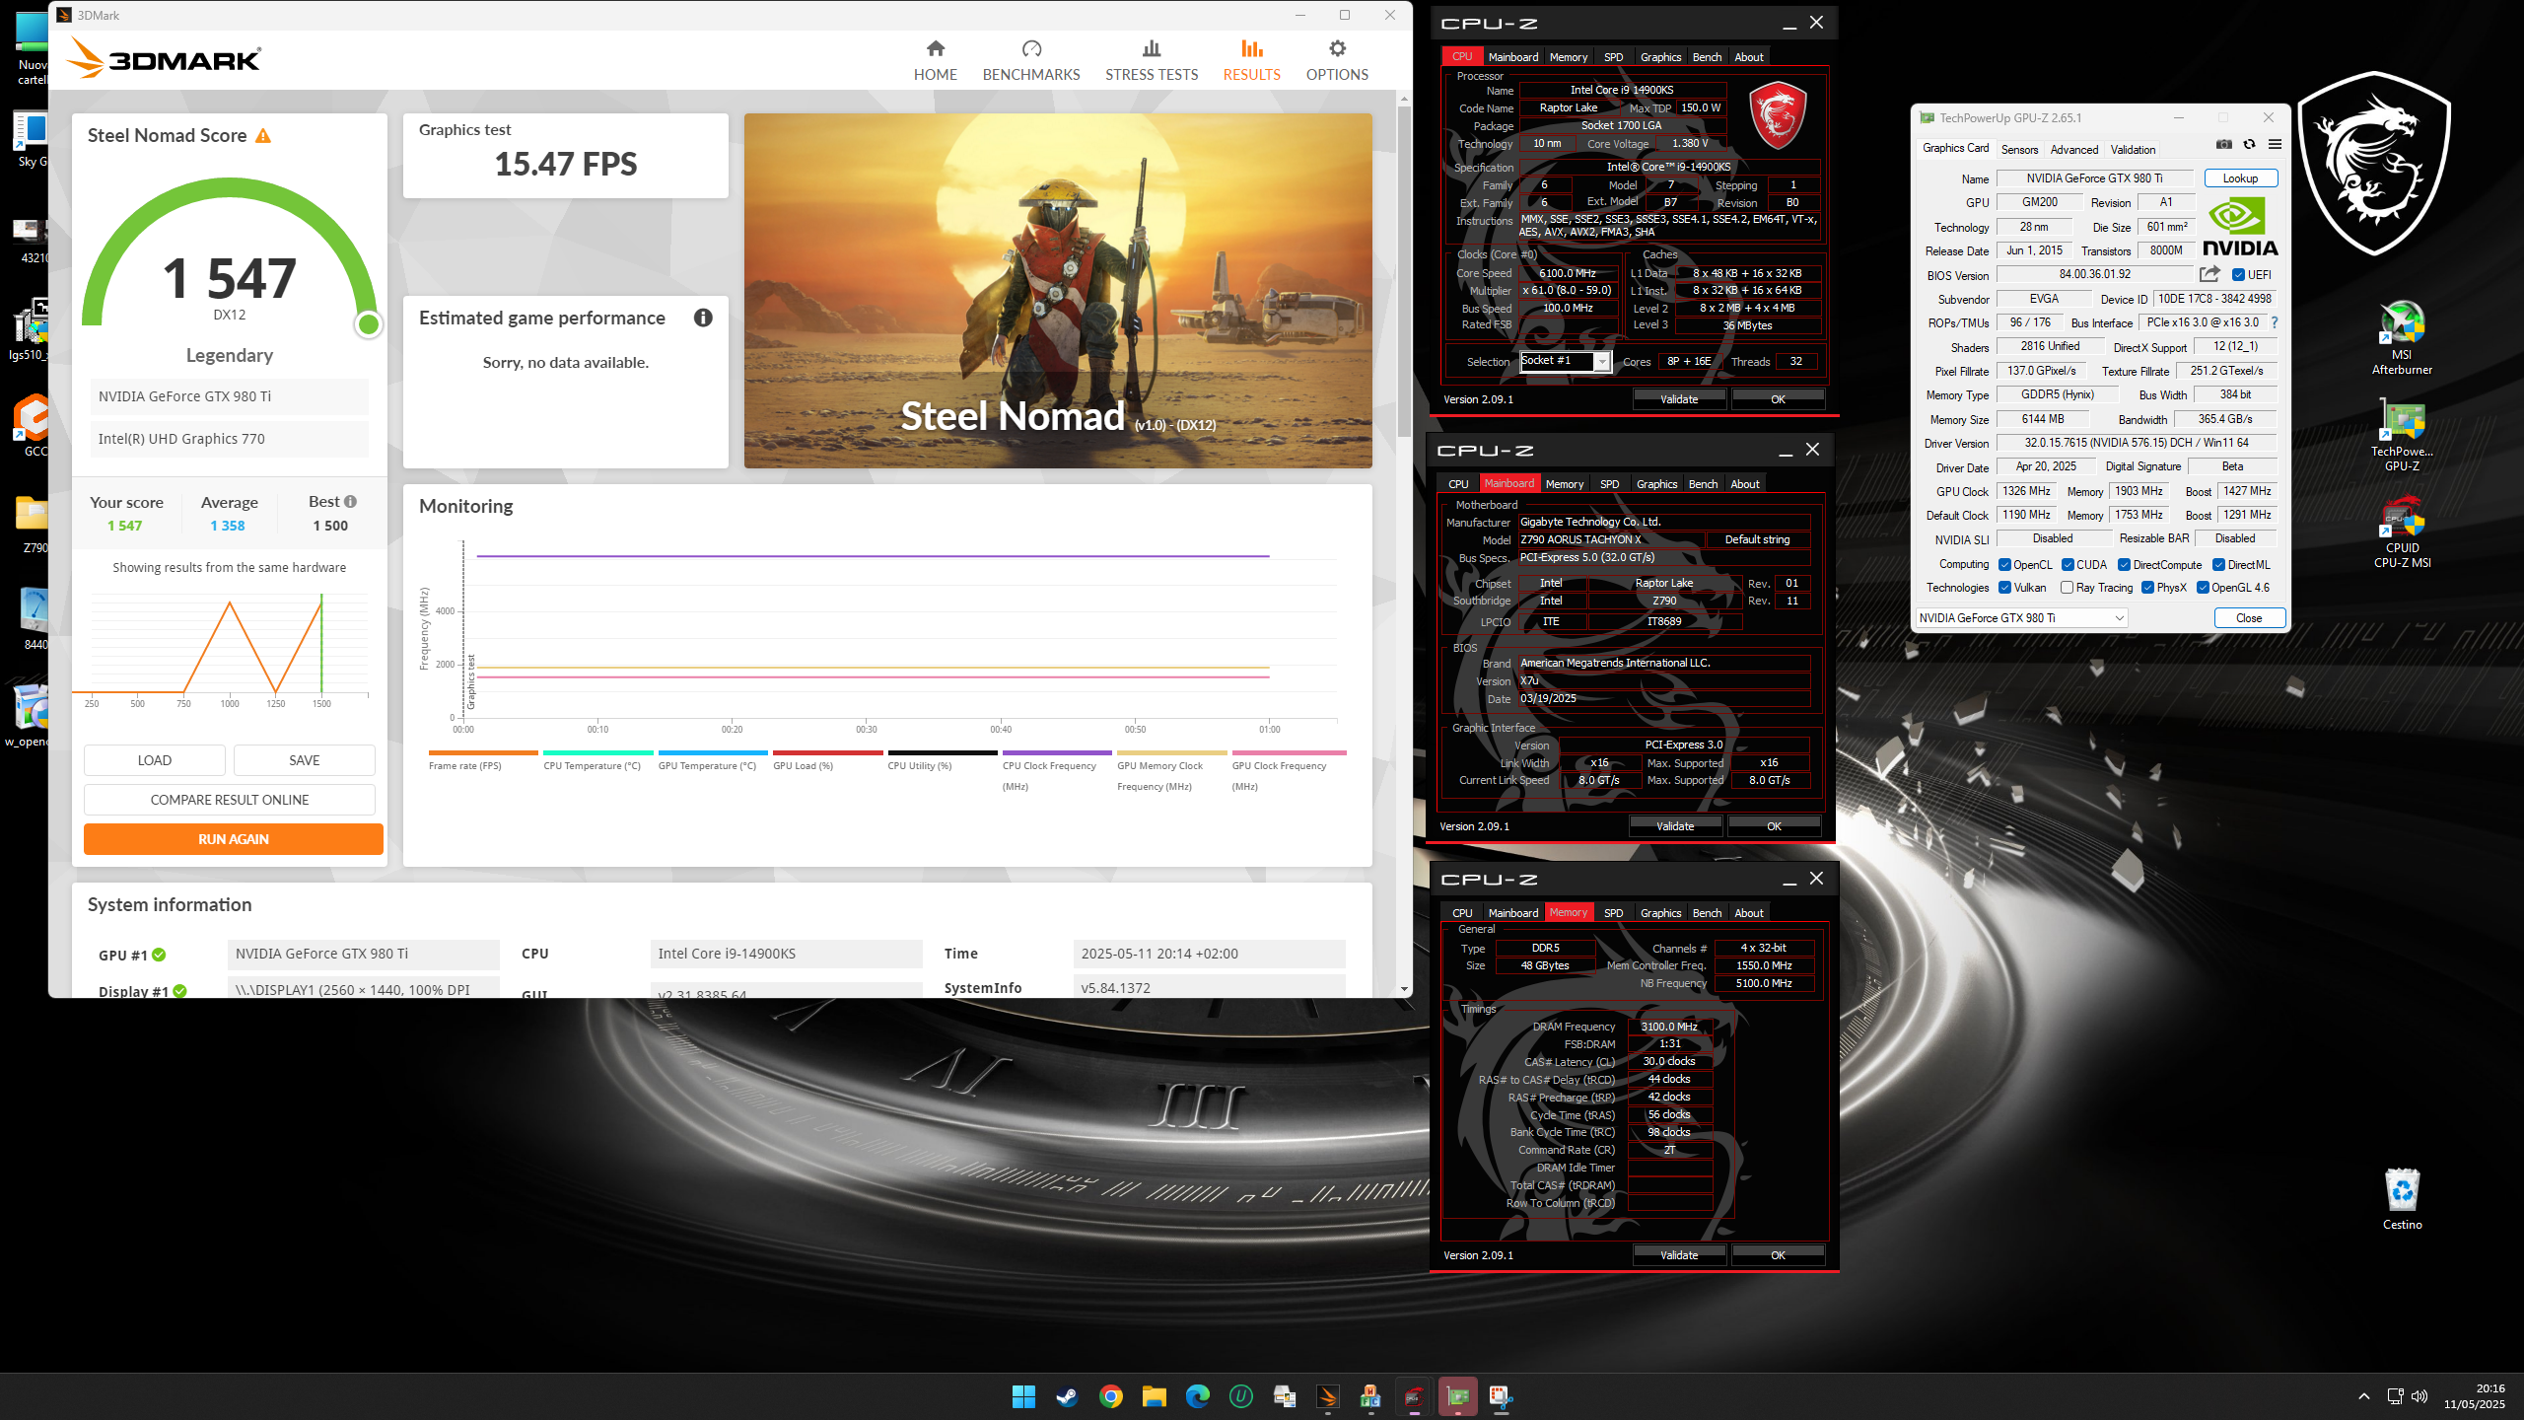2524x1420 pixels.
Task: Open File Explorer from the taskbar
Action: 1154,1396
